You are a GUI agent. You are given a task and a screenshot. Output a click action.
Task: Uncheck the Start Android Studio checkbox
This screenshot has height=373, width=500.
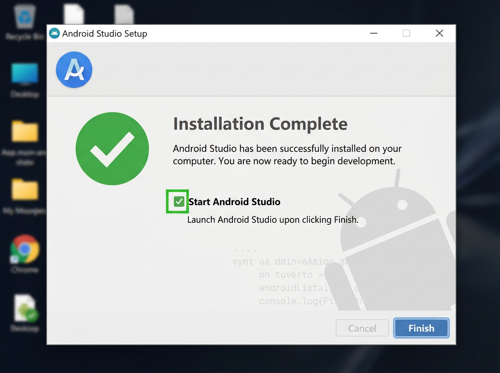[x=179, y=202]
